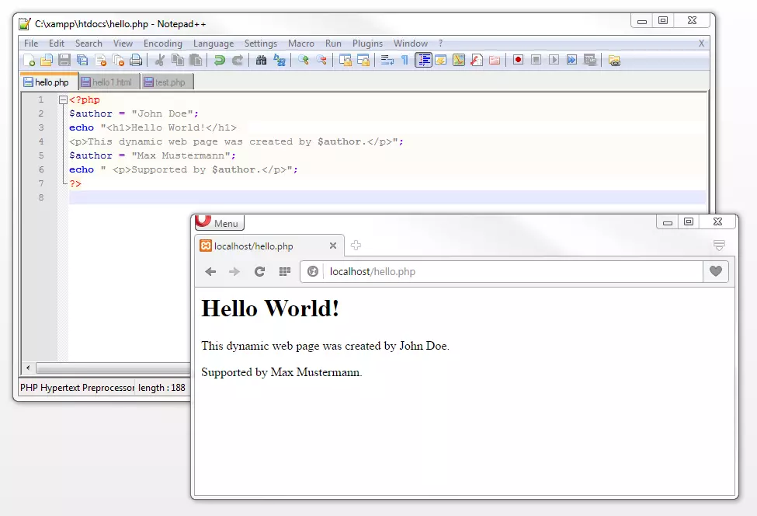Open the tab stack icon on Opera's right

coord(719,243)
